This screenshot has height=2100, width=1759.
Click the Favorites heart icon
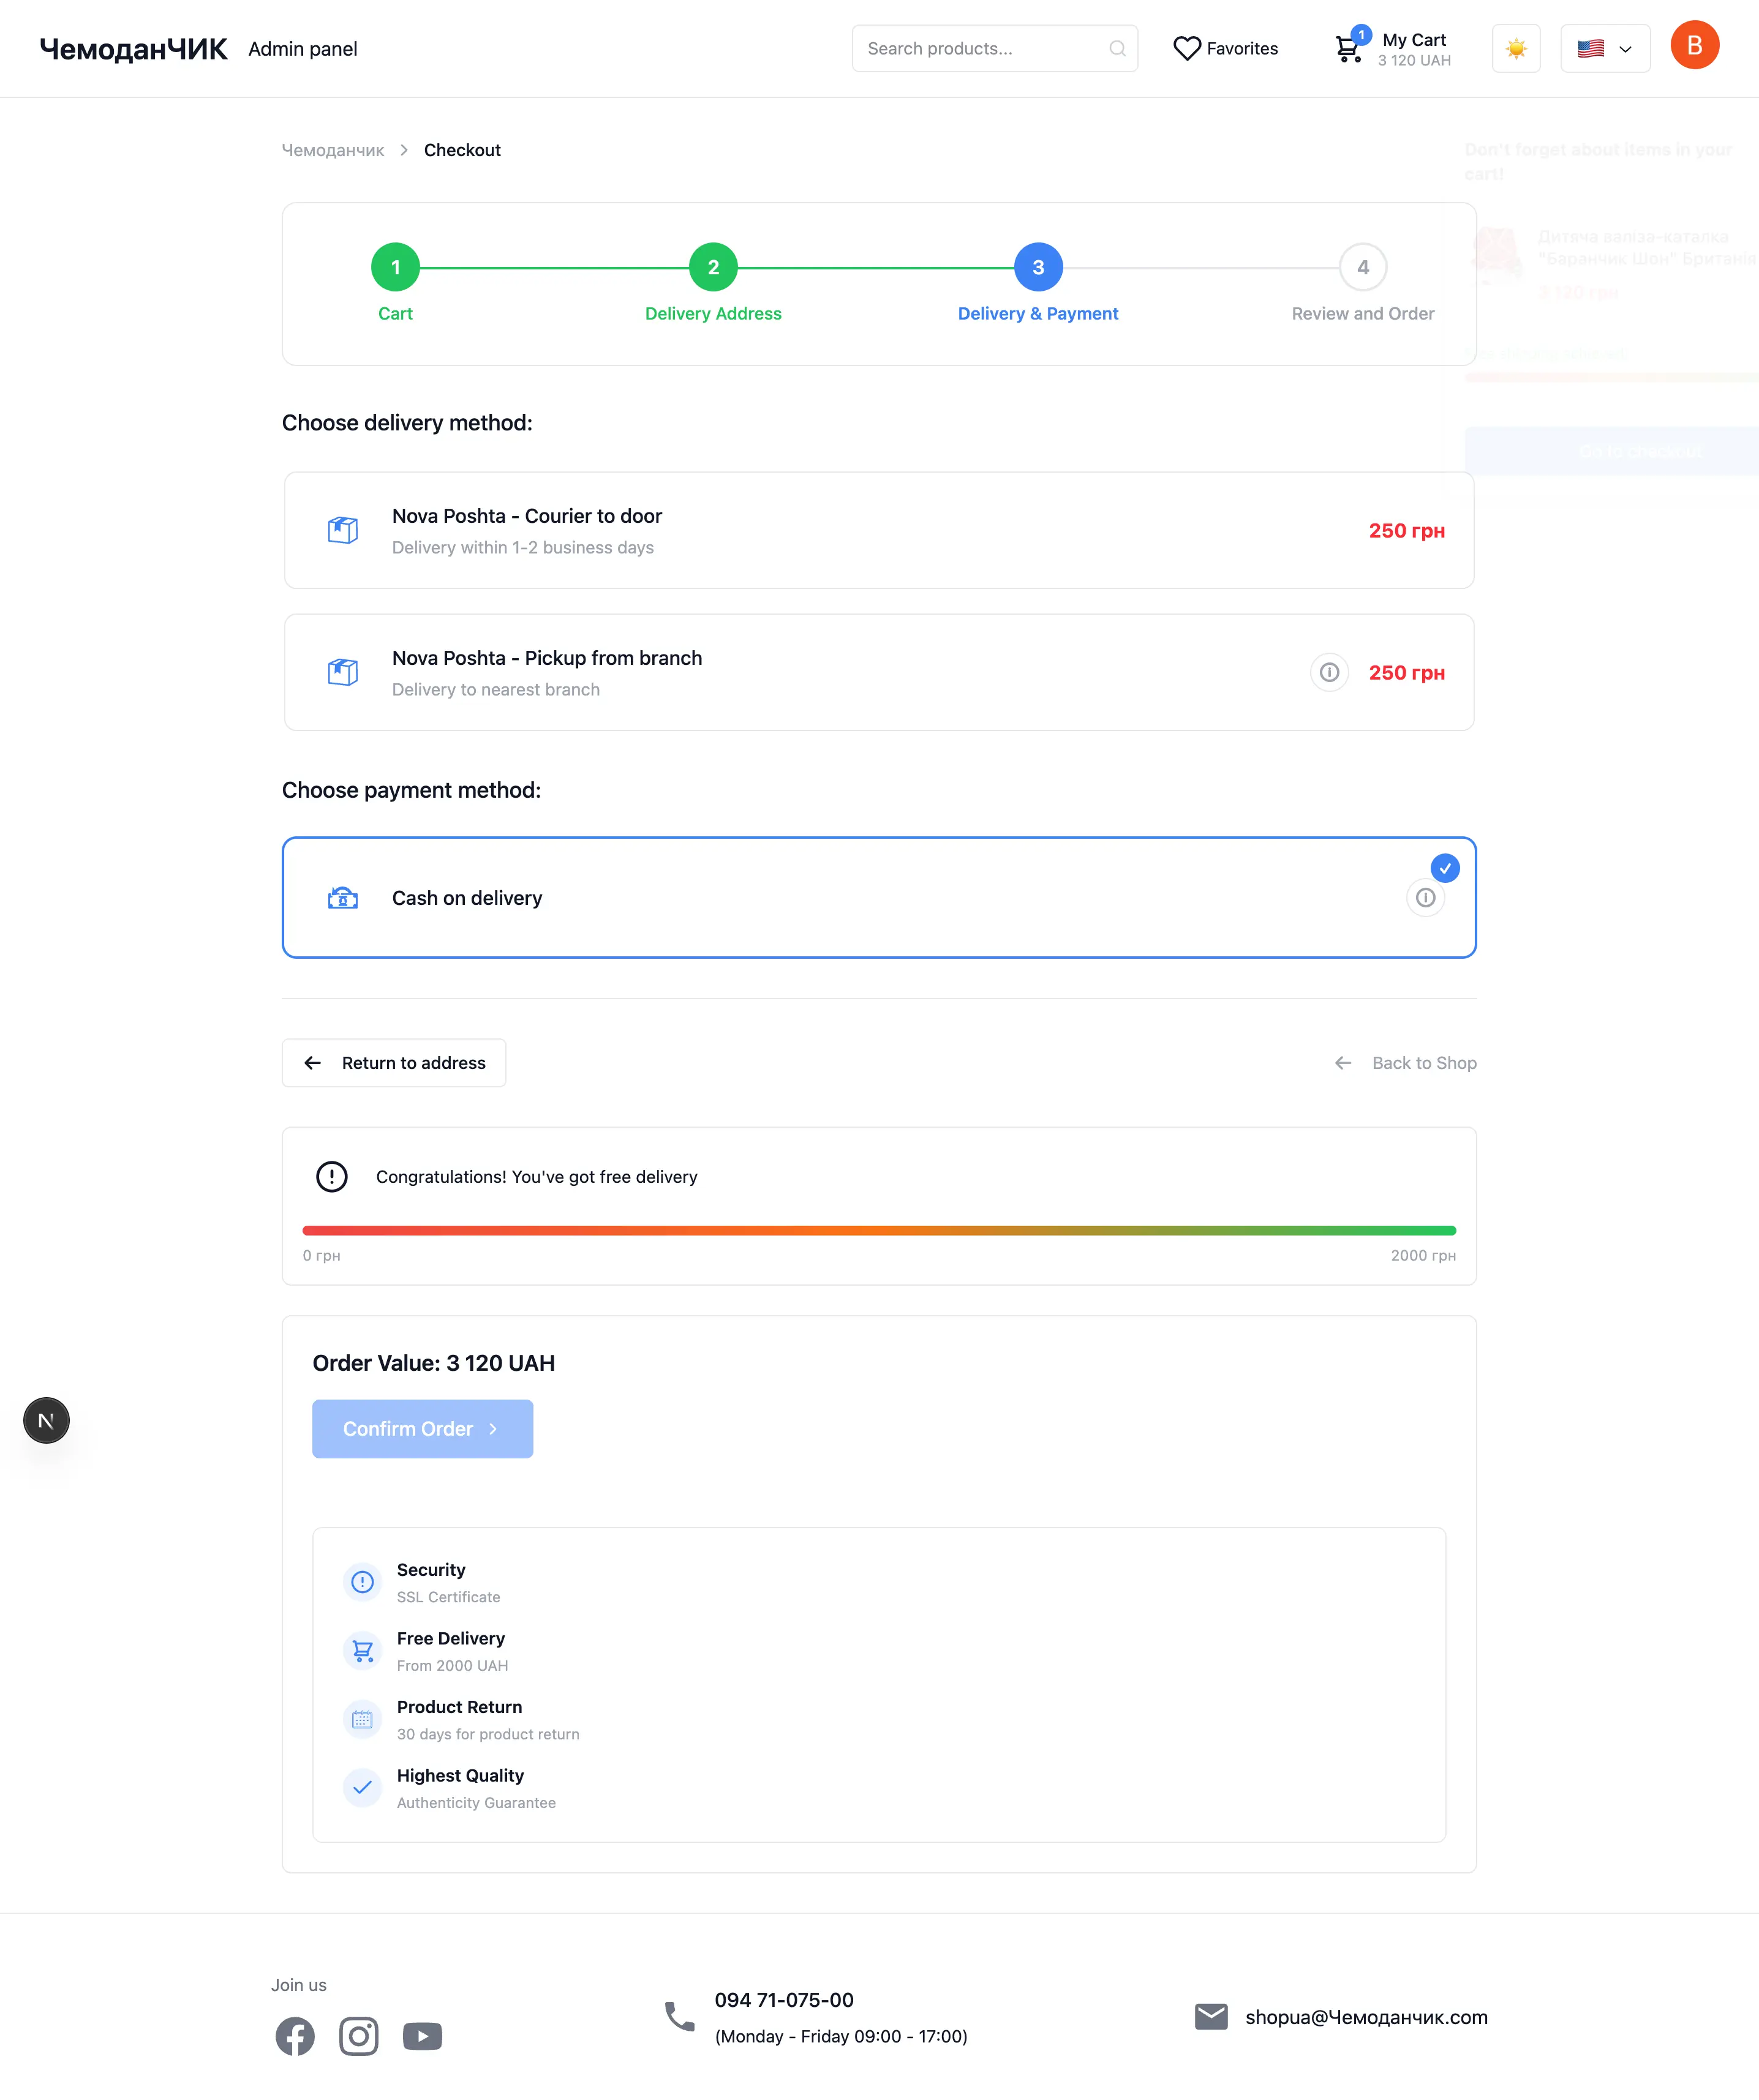pyautogui.click(x=1187, y=48)
